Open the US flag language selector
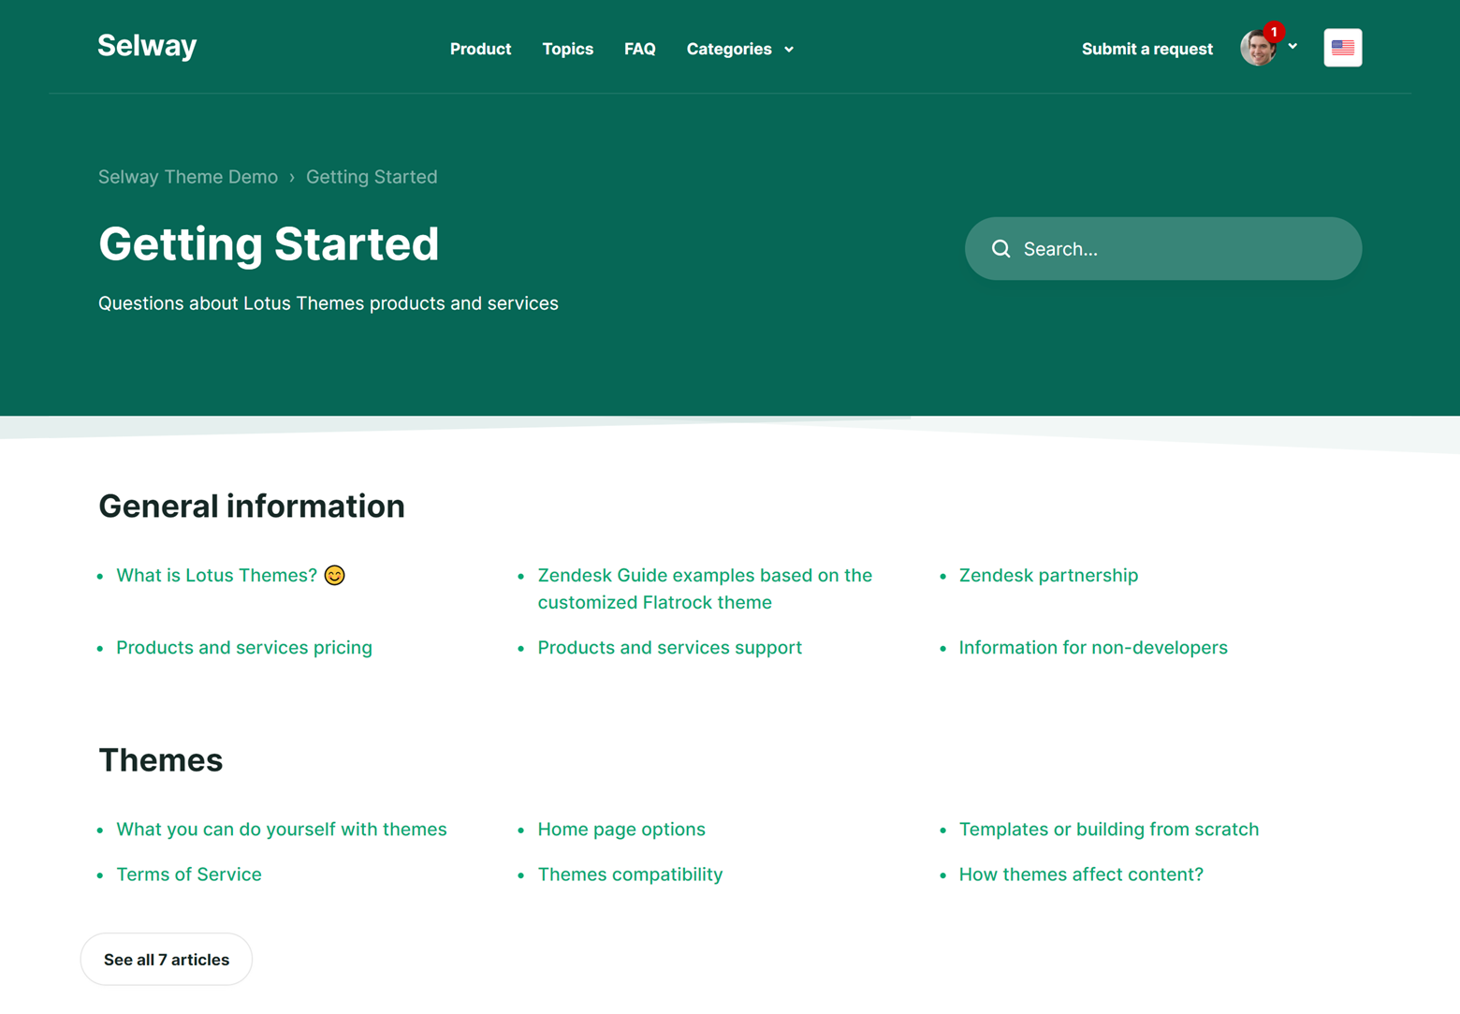1460x1014 pixels. pyautogui.click(x=1342, y=48)
